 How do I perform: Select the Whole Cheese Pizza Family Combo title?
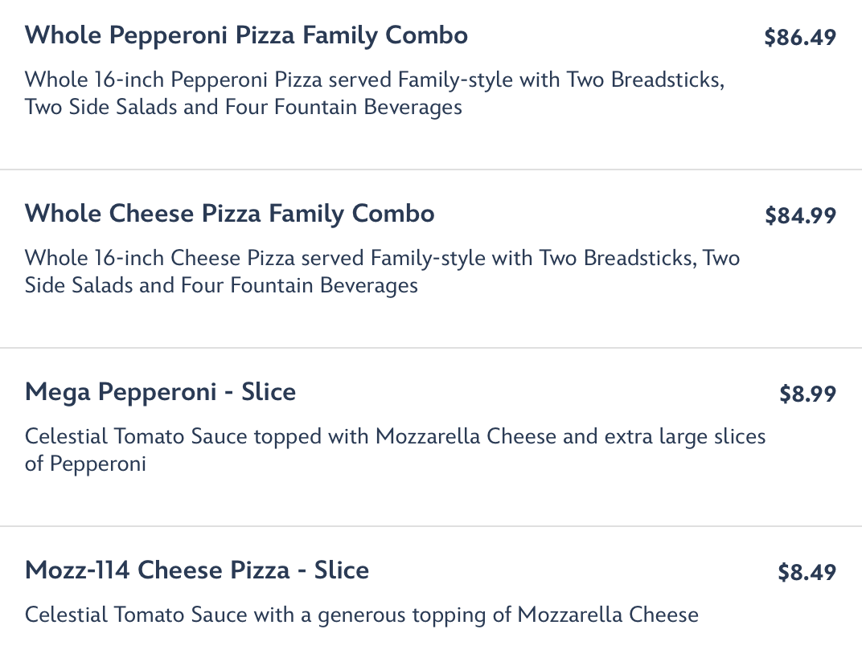(229, 214)
